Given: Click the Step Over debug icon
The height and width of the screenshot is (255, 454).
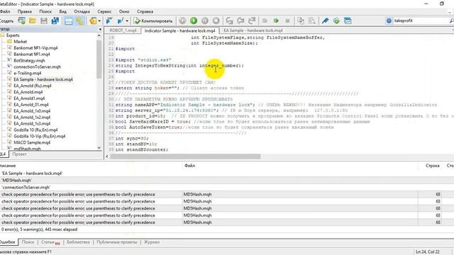Looking at the screenshot, I should 240,21.
